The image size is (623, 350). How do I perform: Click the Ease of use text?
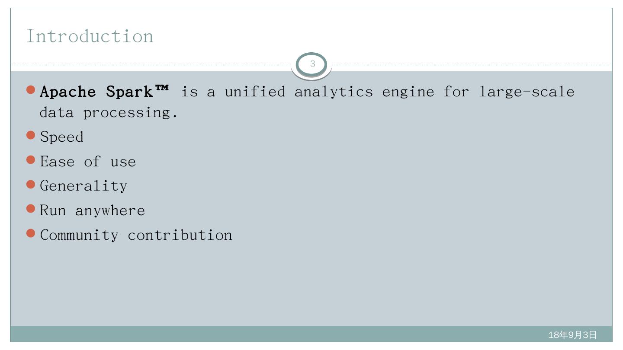(x=88, y=162)
